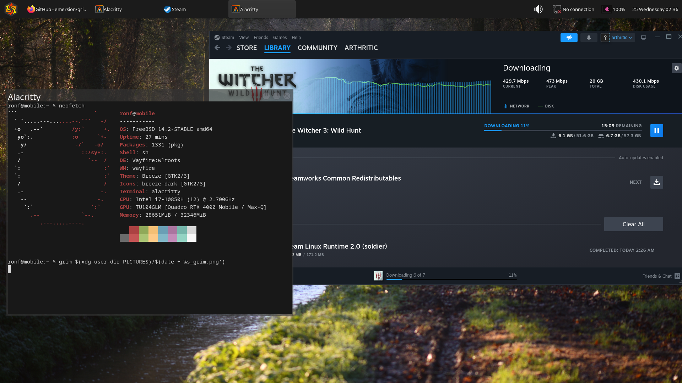Open the Games menu in Steam
The height and width of the screenshot is (383, 682).
[x=280, y=37]
